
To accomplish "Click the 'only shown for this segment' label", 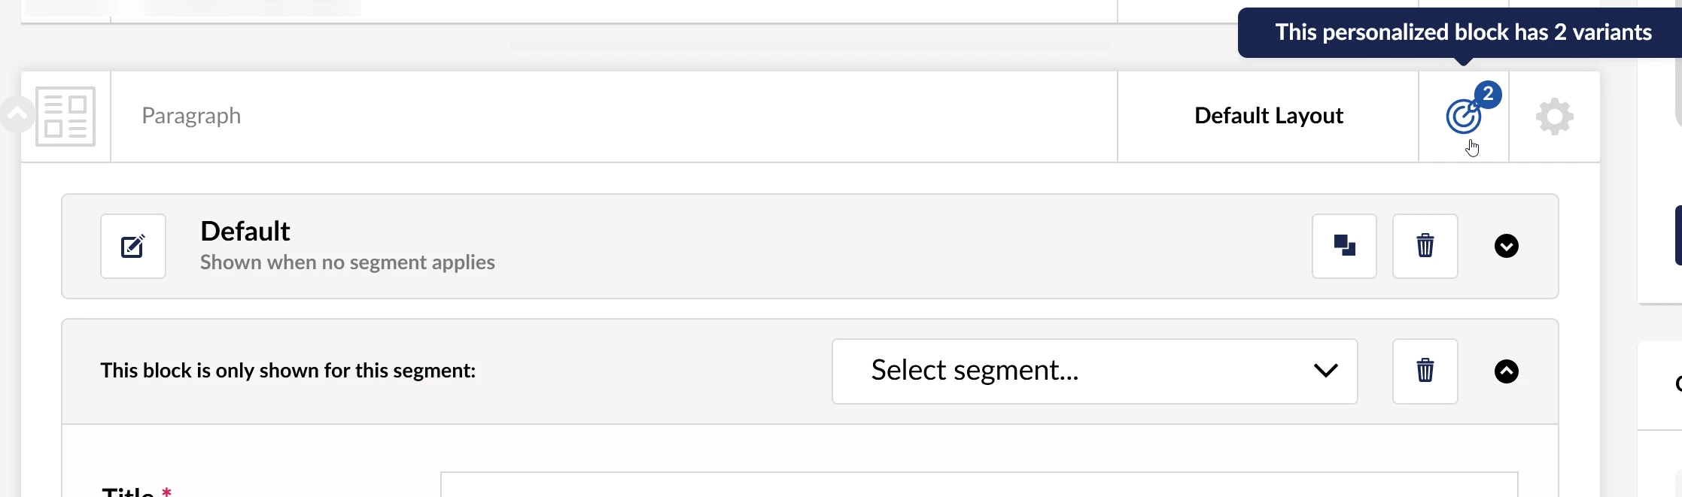I will [x=288, y=371].
